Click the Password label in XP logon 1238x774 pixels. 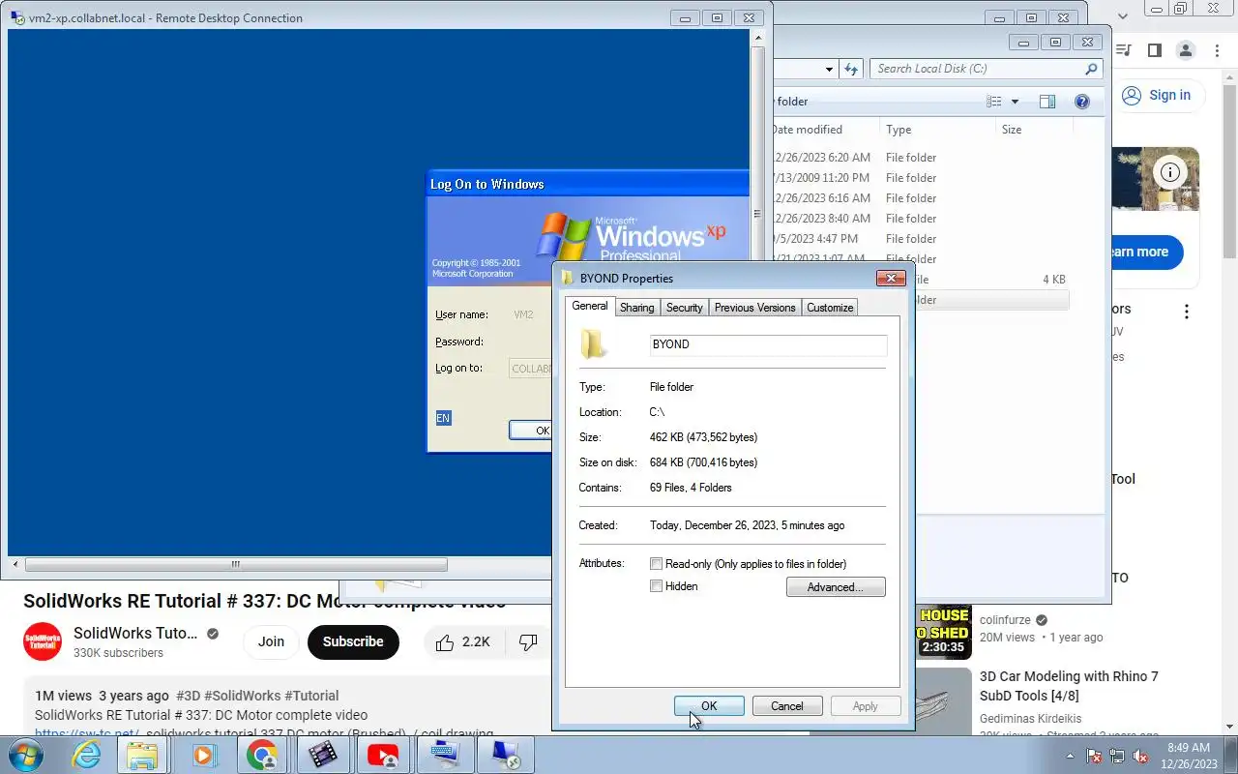click(458, 342)
